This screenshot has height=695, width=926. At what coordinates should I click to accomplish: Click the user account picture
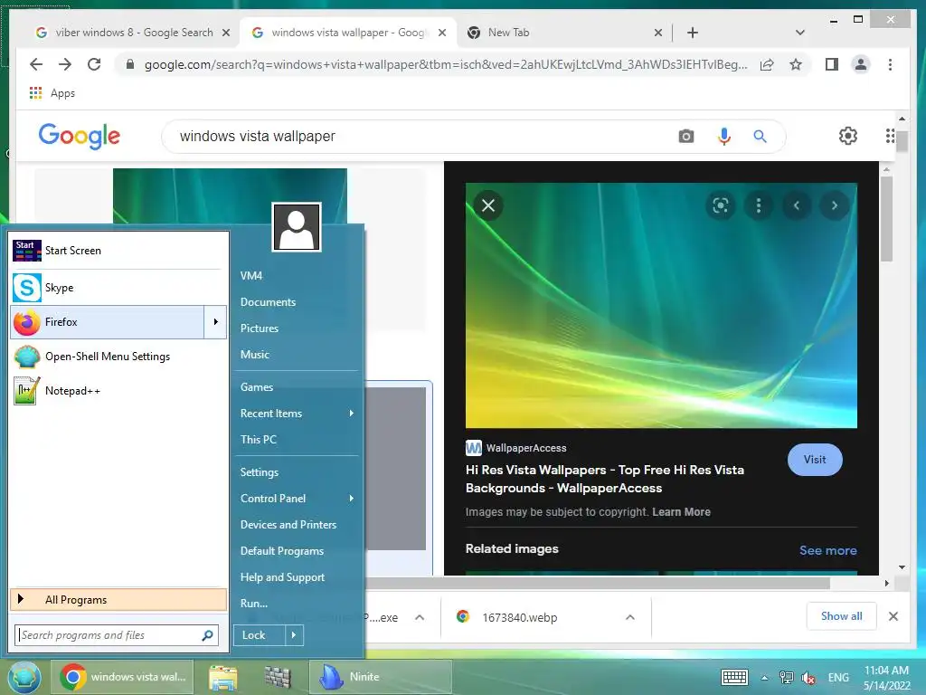click(x=297, y=227)
